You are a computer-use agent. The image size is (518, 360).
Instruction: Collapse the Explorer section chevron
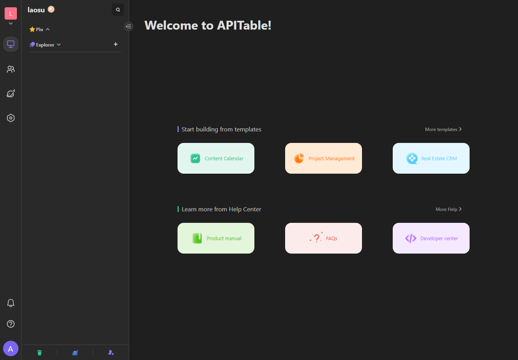(59, 45)
